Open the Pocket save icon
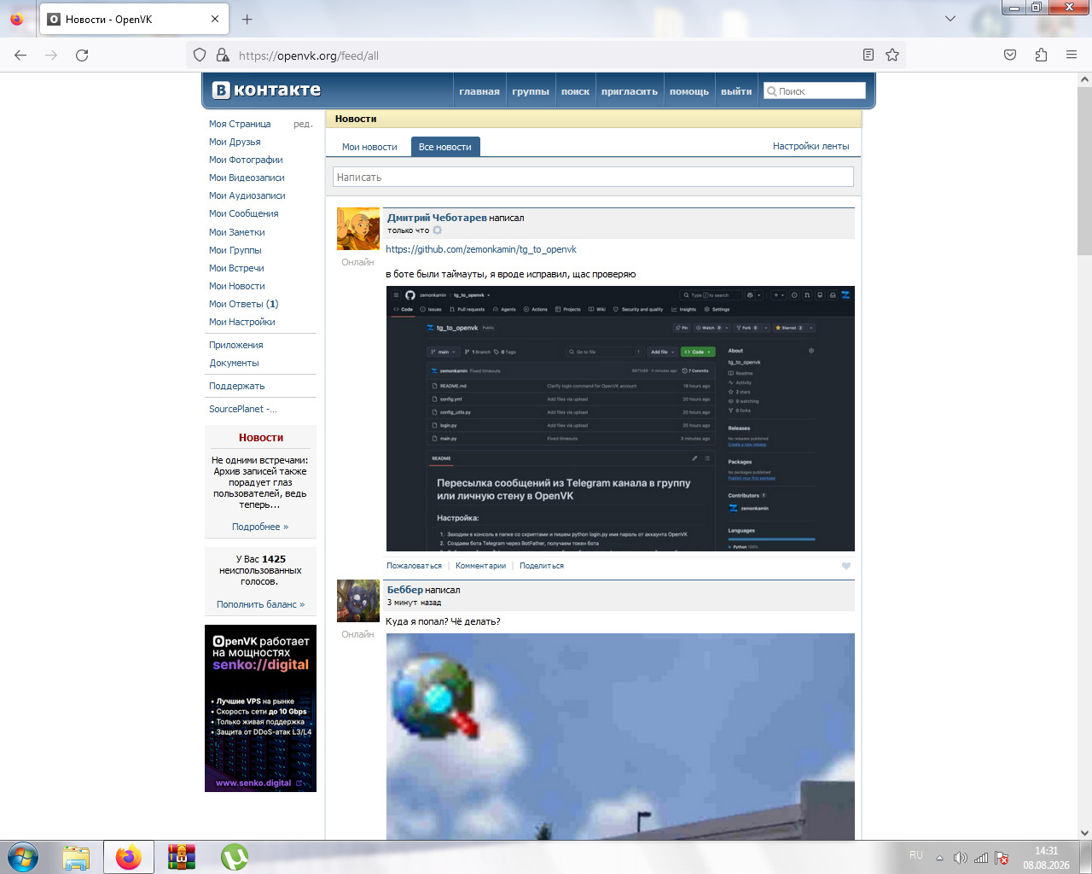Image resolution: width=1092 pixels, height=874 pixels. point(1010,55)
